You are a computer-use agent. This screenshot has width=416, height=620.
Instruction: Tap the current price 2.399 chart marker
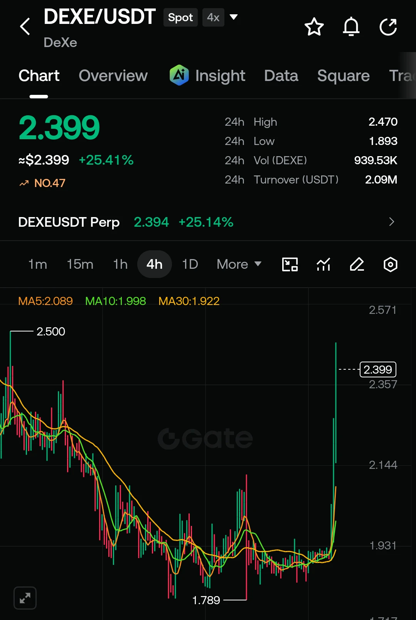click(x=378, y=369)
